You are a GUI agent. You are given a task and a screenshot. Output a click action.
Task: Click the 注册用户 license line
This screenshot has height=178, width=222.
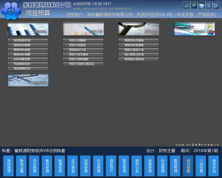[x=141, y=15]
